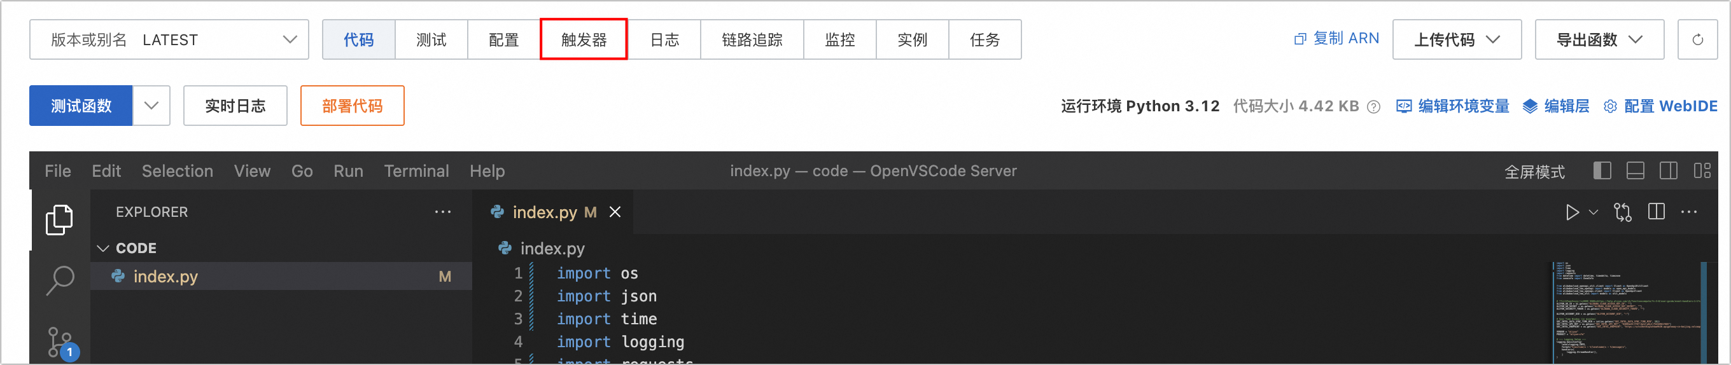Open the Go menu

tap(302, 171)
